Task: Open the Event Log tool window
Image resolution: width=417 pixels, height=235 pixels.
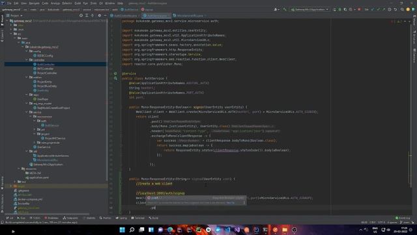Action: tap(403, 218)
